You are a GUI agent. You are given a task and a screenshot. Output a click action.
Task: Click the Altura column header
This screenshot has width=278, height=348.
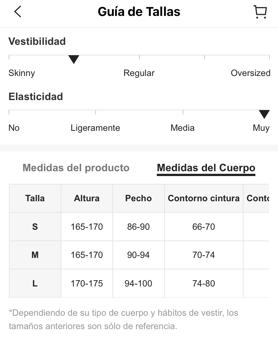click(x=87, y=198)
